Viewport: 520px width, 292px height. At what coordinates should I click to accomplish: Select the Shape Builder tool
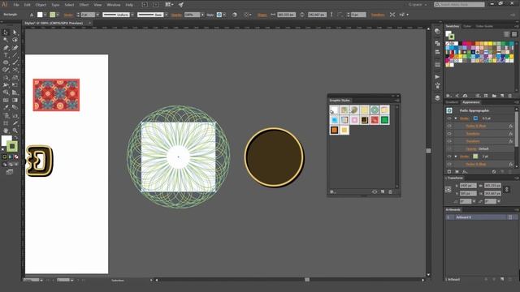[6, 92]
